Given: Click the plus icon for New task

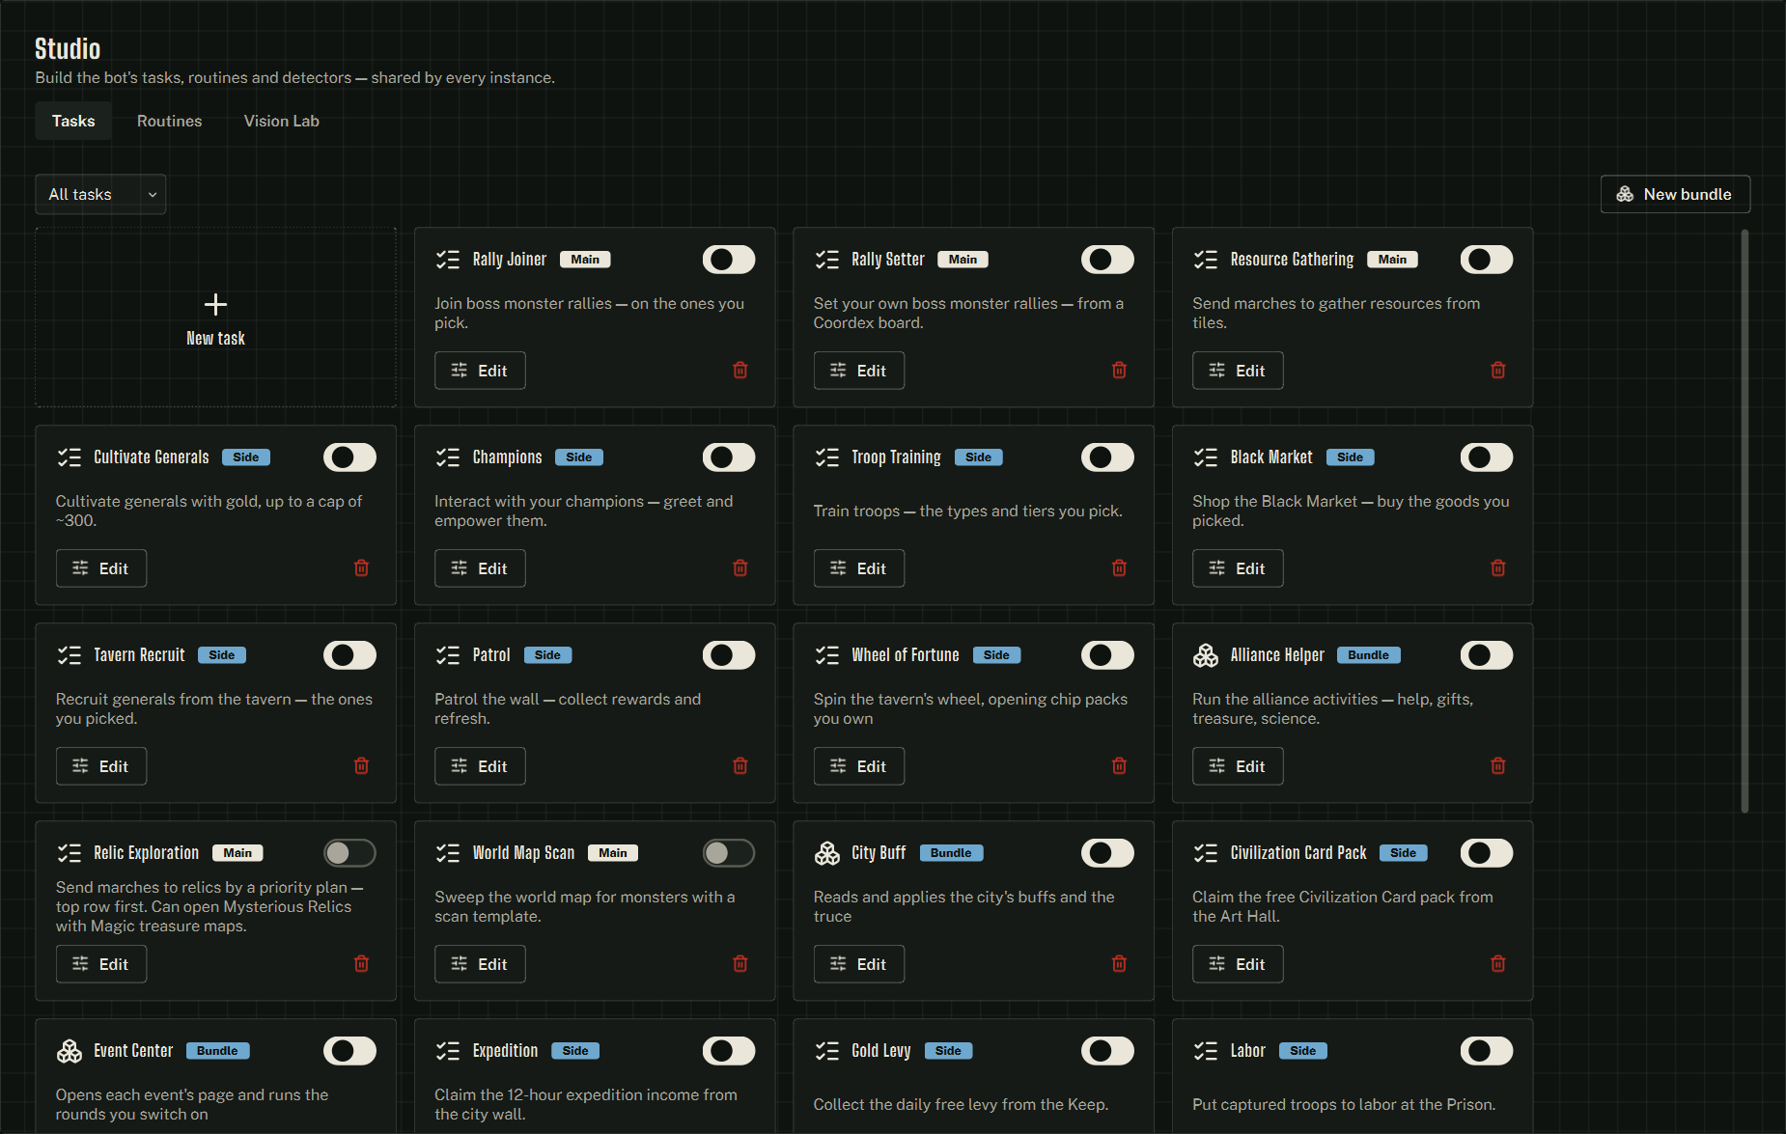Looking at the screenshot, I should (216, 305).
